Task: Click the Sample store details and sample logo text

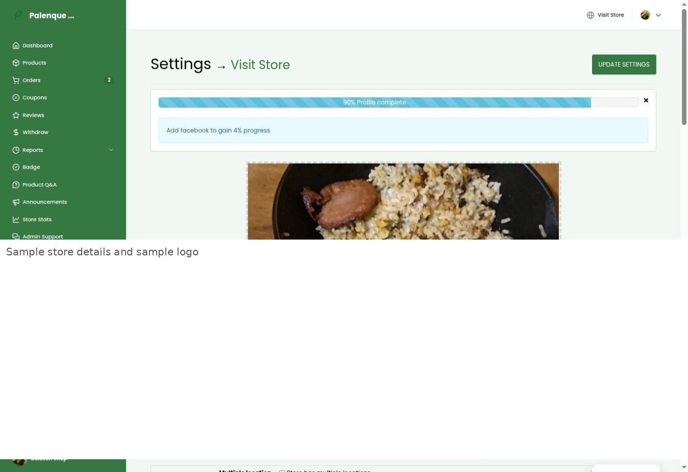Action: tap(102, 252)
